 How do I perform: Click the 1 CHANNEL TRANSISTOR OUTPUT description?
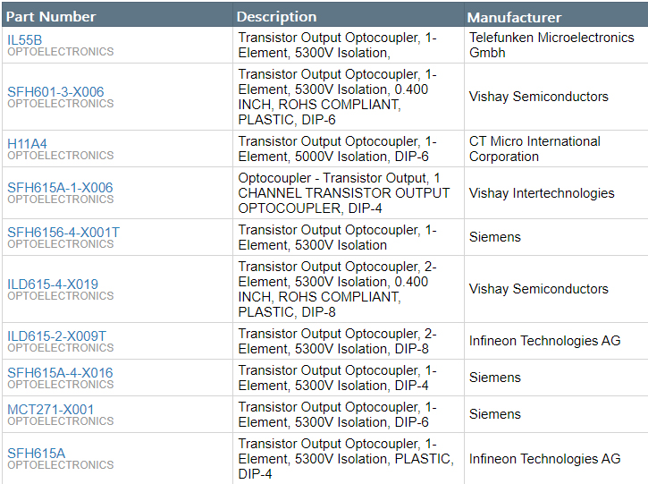tap(343, 193)
